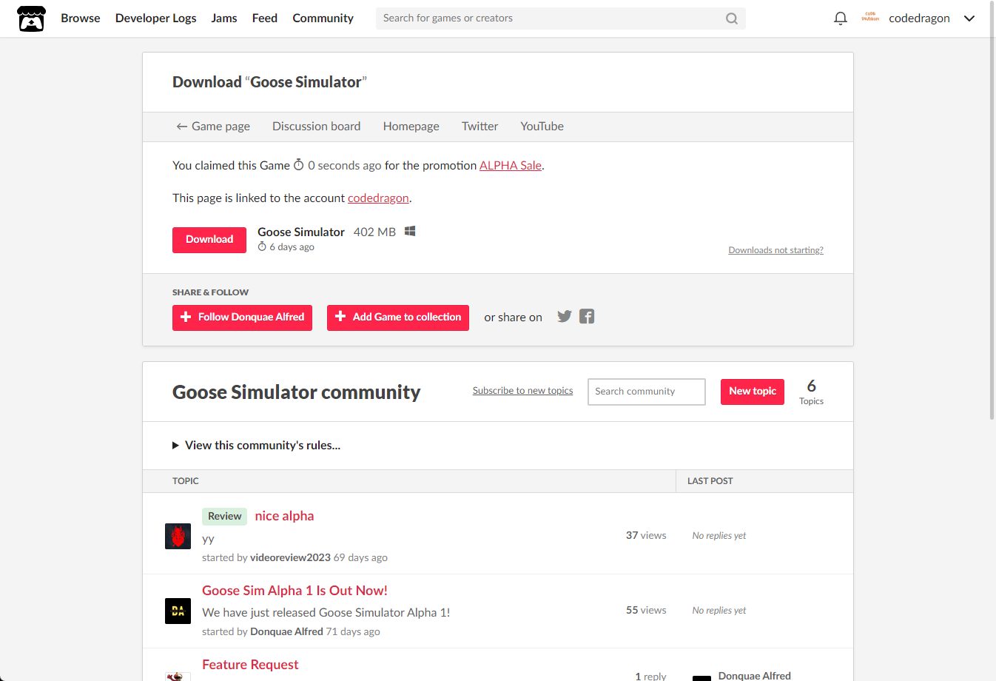Viewport: 996px width, 681px height.
Task: Click the 6 Topics counter
Action: (x=812, y=392)
